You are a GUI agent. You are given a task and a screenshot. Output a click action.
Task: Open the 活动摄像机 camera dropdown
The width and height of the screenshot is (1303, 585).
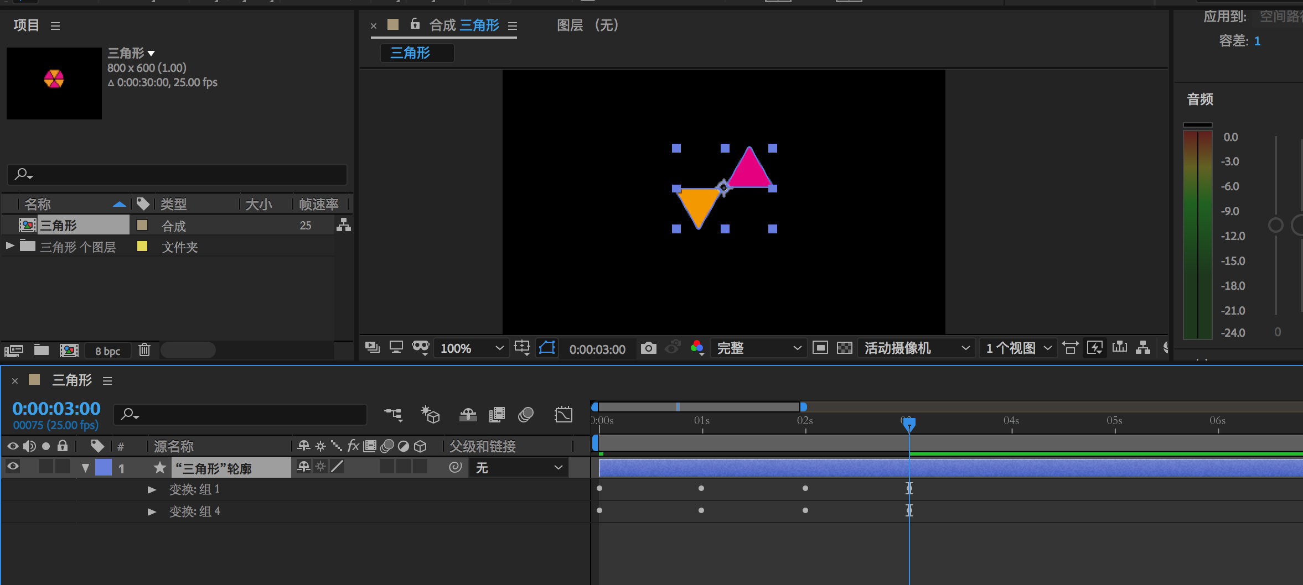(x=916, y=348)
